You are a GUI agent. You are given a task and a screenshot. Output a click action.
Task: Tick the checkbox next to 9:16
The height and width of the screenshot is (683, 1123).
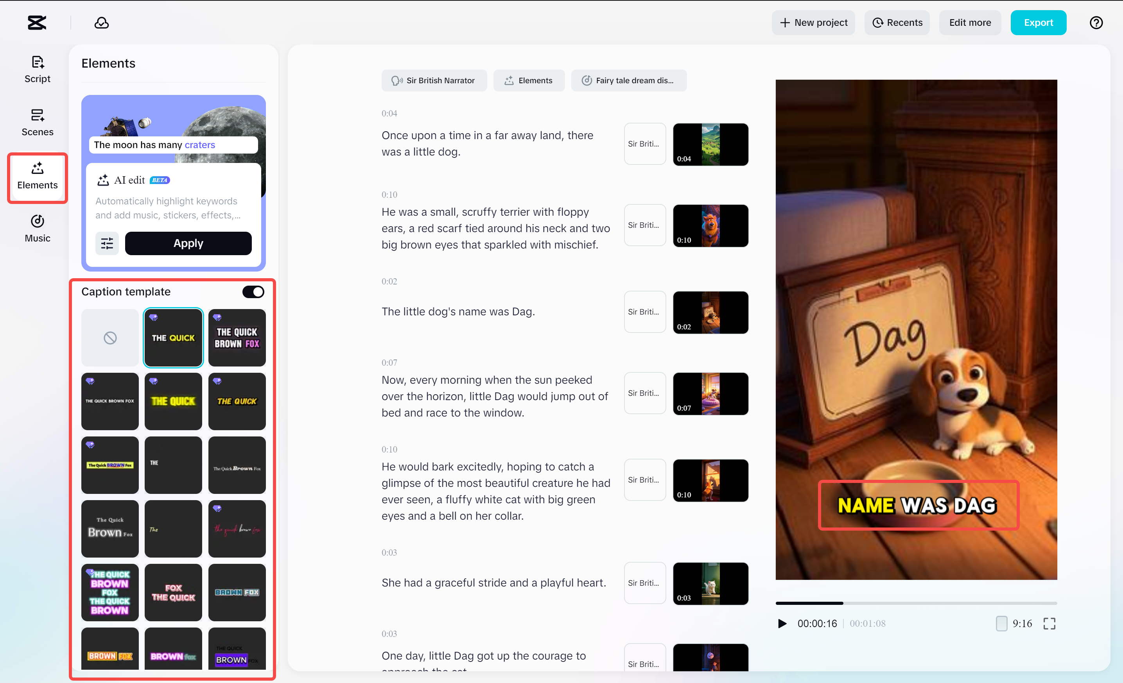(1001, 623)
